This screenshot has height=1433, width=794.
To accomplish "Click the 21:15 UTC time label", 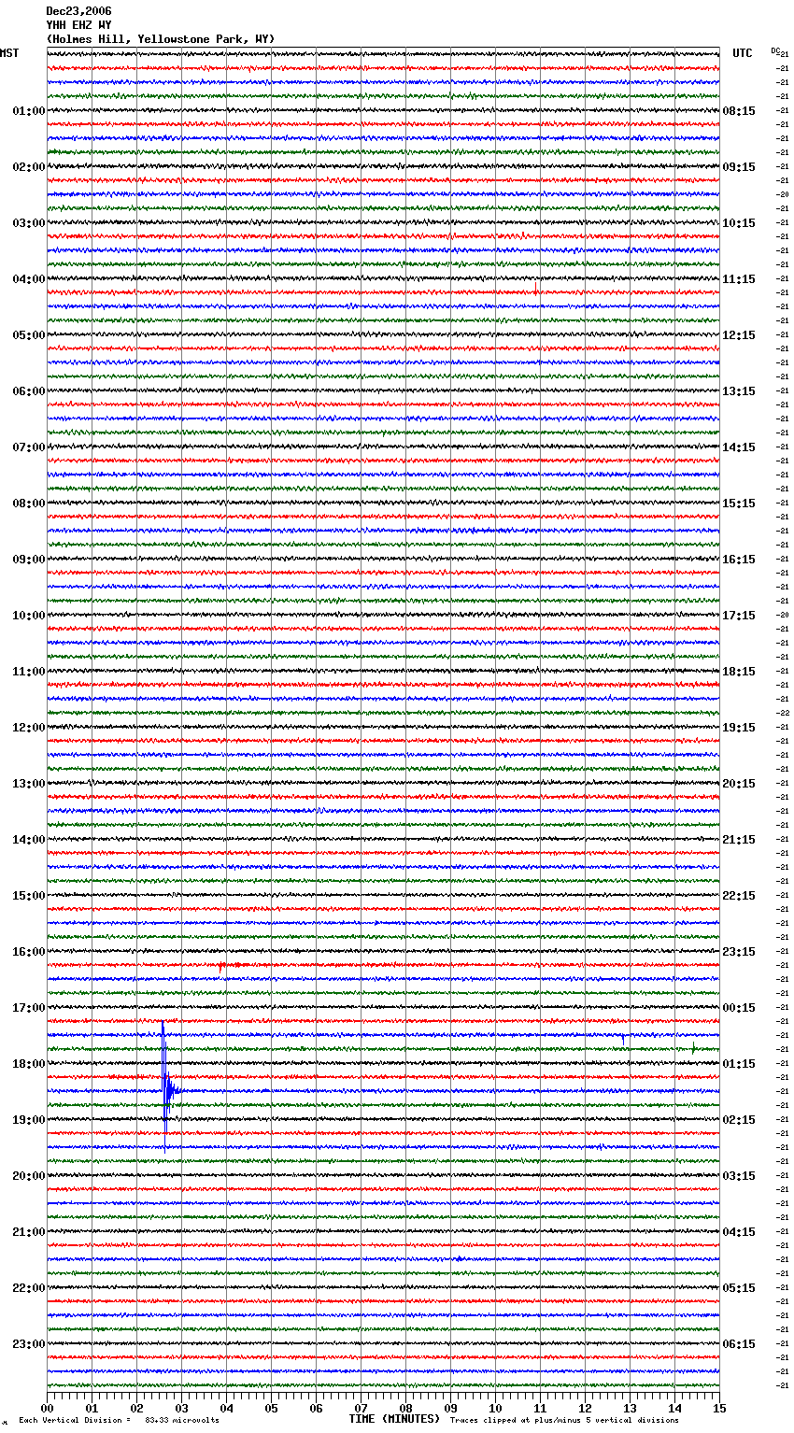I will point(739,840).
